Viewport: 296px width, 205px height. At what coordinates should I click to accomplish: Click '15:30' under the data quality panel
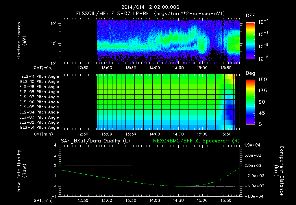[x=226, y=201]
